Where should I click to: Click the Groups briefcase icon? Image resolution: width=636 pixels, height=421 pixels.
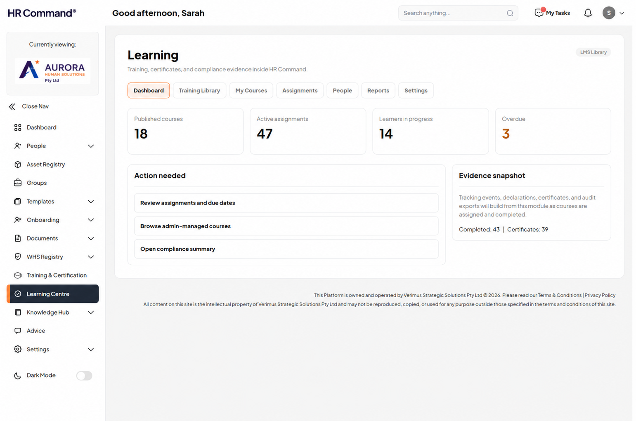coord(17,183)
